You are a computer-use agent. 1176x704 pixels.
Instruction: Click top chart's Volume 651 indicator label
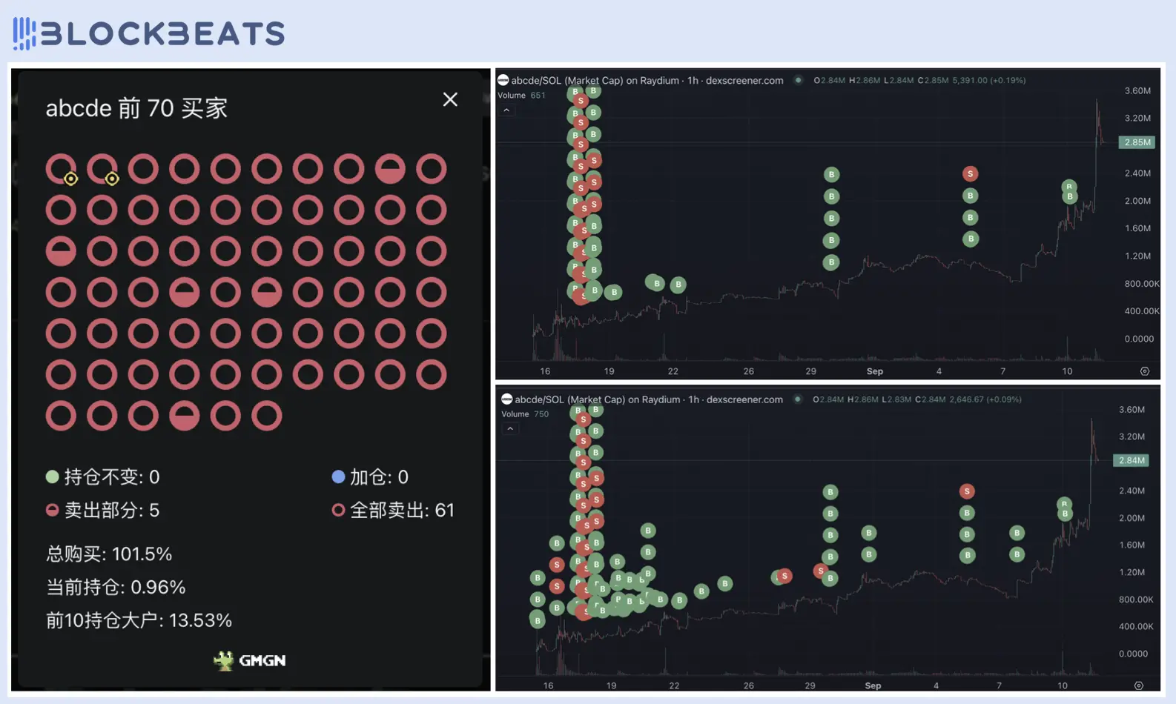pos(521,95)
